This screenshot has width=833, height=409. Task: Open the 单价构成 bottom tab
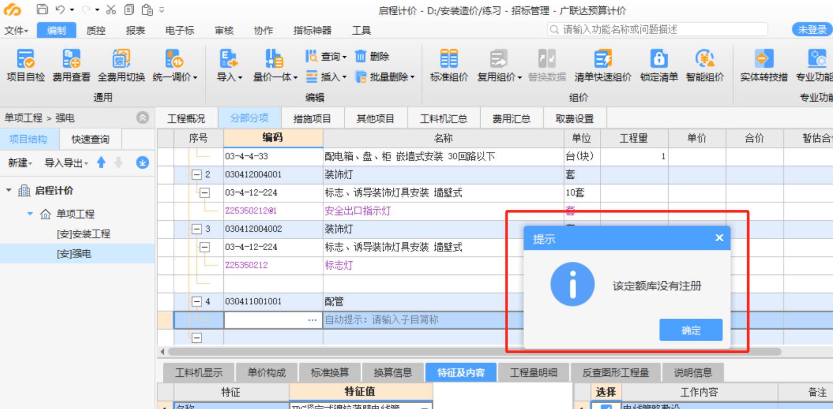click(x=266, y=373)
